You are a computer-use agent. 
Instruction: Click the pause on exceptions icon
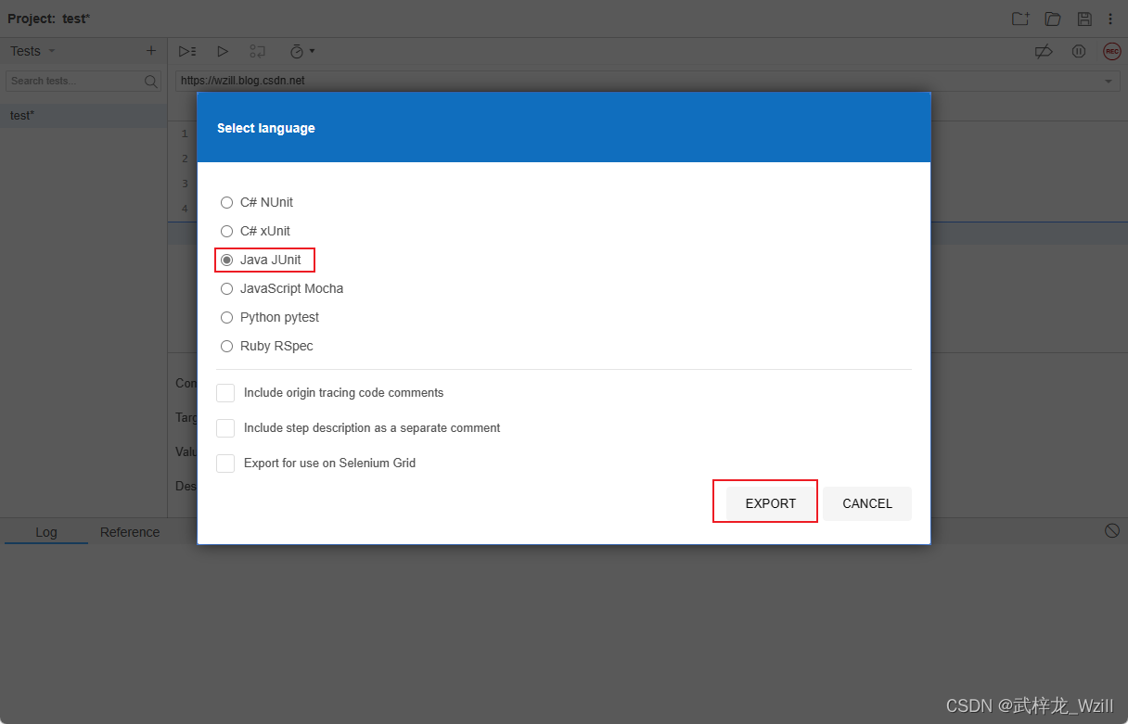point(1078,51)
